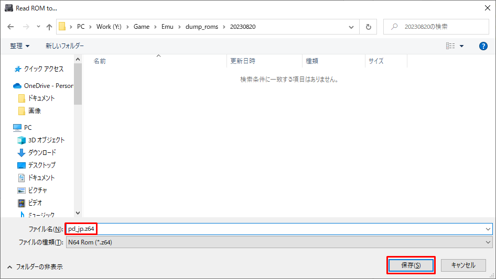Select the ビデオ folder in sidebar
Screen dimensions: 496x279
tap(35, 203)
